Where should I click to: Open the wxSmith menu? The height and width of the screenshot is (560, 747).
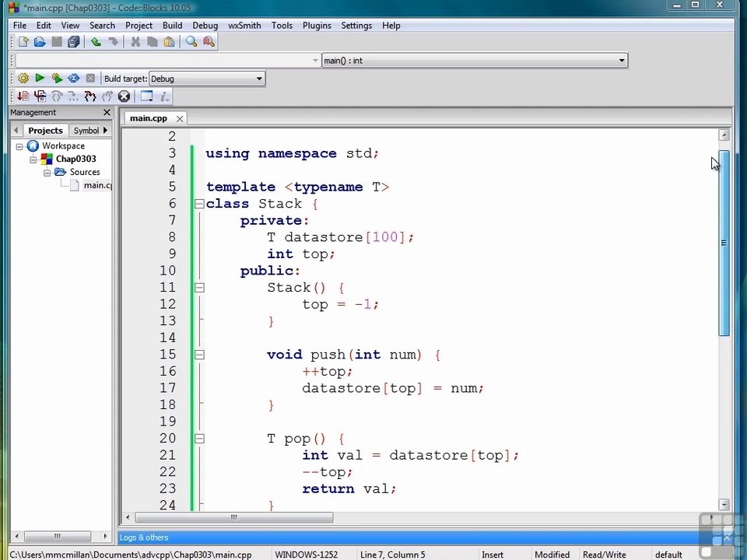point(244,25)
